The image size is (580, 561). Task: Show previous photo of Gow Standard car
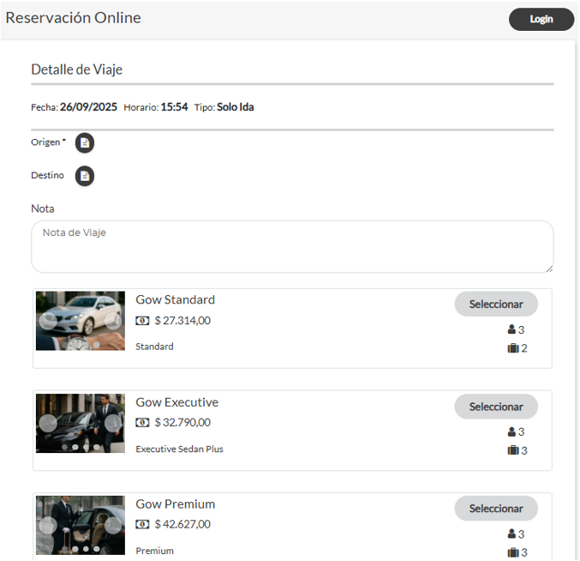point(48,321)
